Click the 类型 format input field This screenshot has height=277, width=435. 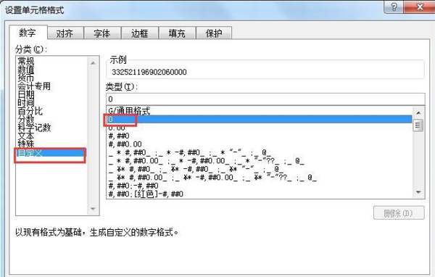[x=265, y=99]
